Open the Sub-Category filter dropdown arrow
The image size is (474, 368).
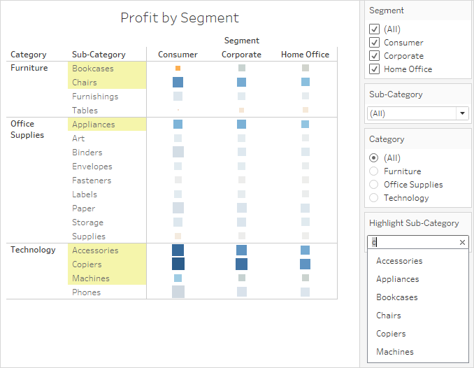click(x=462, y=113)
